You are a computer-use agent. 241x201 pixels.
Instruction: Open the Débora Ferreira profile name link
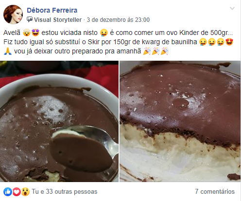coord(52,10)
